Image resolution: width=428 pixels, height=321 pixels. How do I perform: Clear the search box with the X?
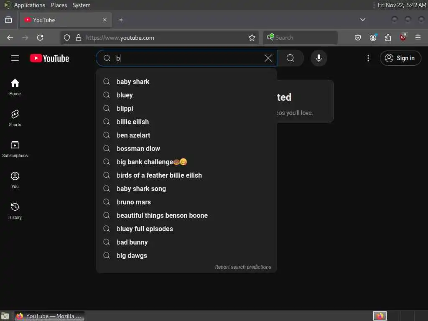pyautogui.click(x=268, y=58)
